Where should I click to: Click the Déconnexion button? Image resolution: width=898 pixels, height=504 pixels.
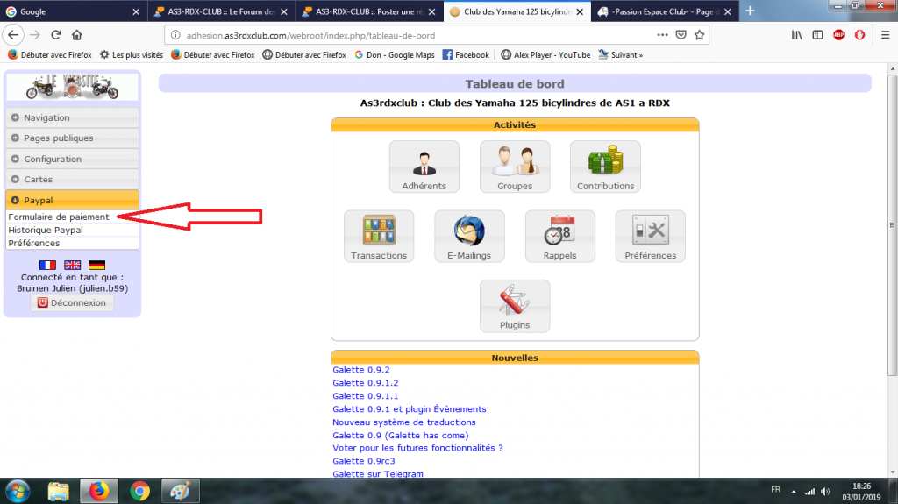[72, 302]
